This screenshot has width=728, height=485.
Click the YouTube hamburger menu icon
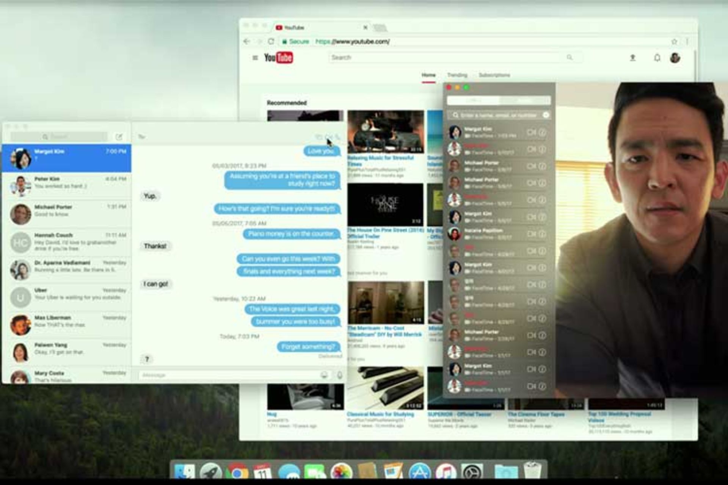255,58
